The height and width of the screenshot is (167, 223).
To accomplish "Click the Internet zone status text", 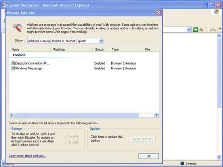I will pyautogui.click(x=191, y=163).
